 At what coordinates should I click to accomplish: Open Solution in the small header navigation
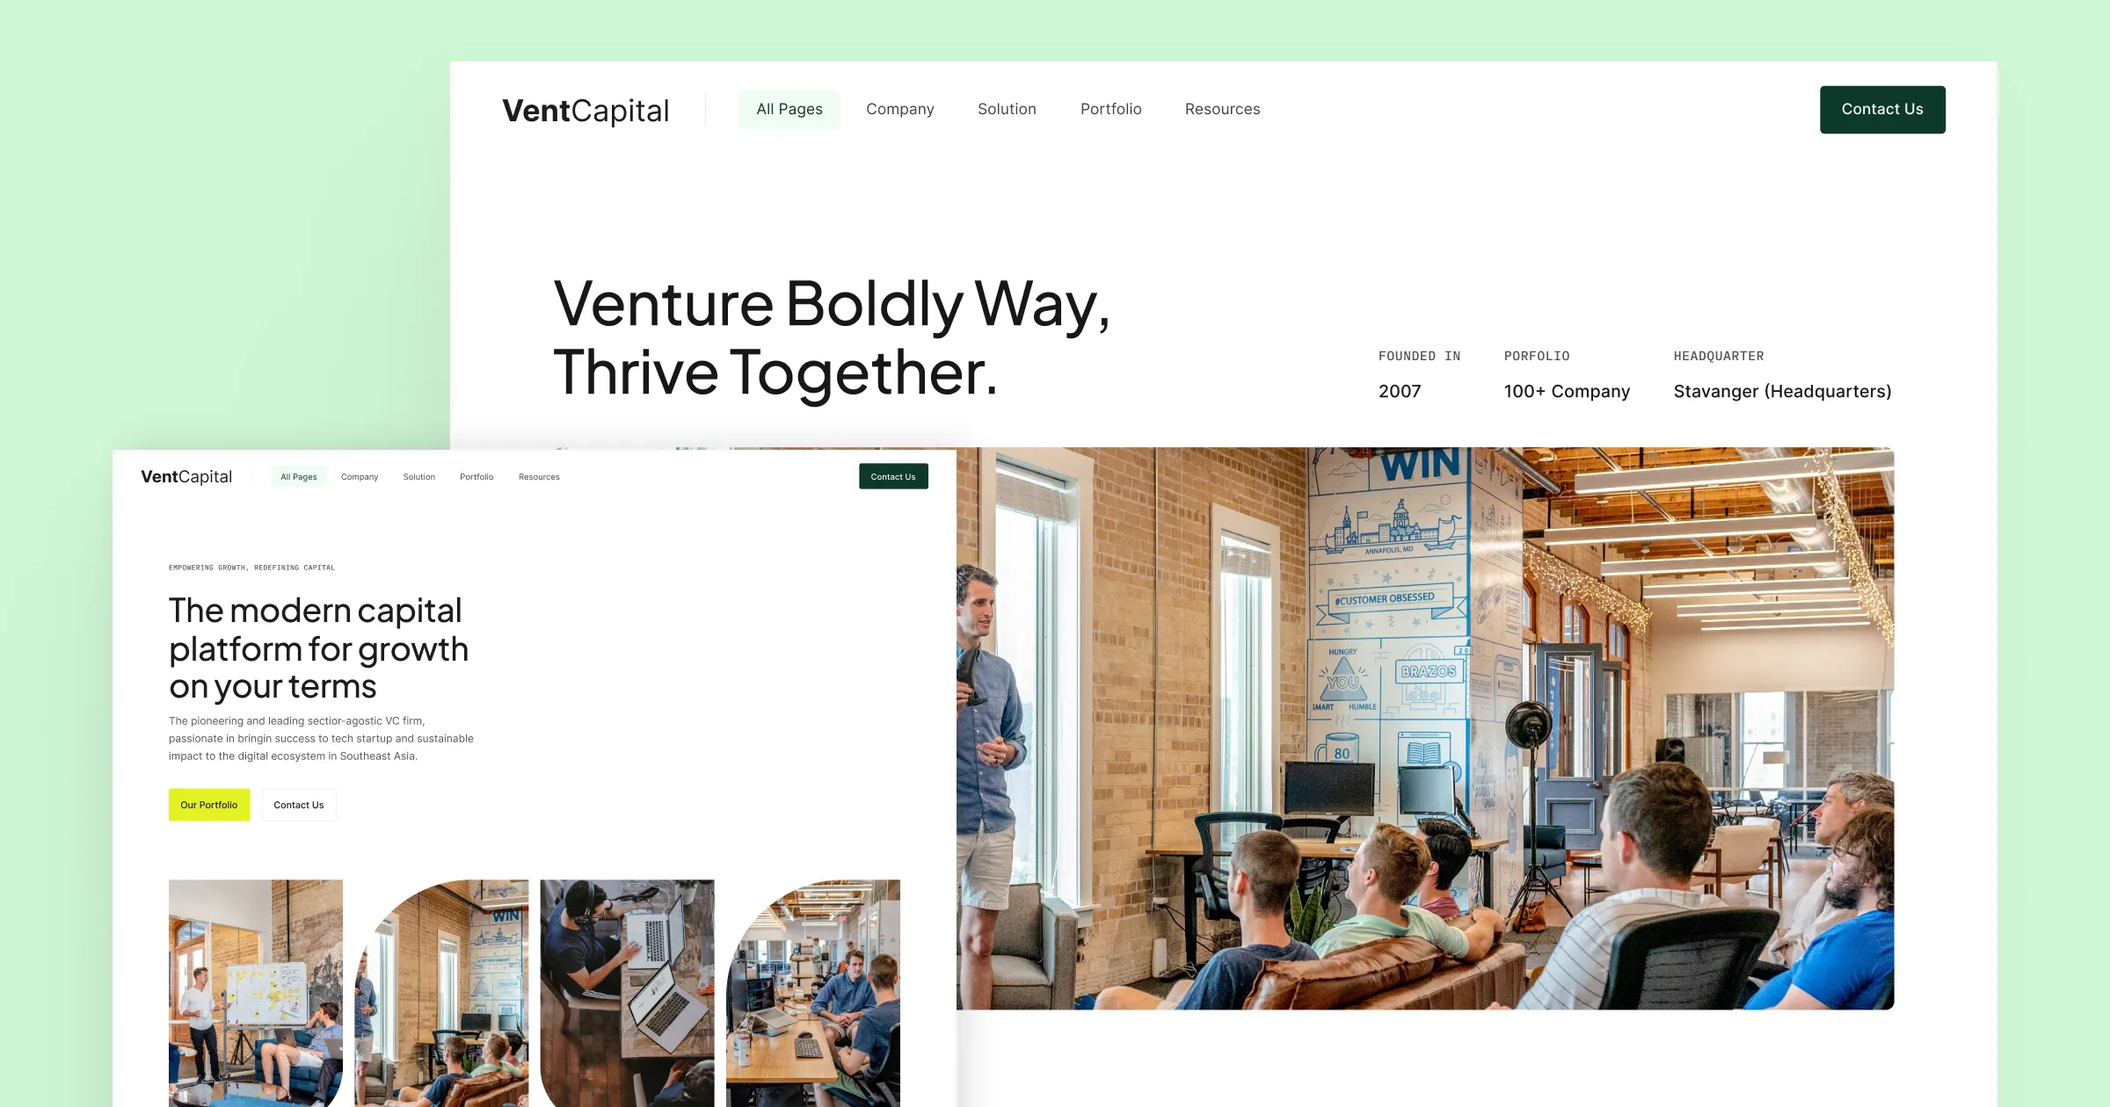pos(418,477)
